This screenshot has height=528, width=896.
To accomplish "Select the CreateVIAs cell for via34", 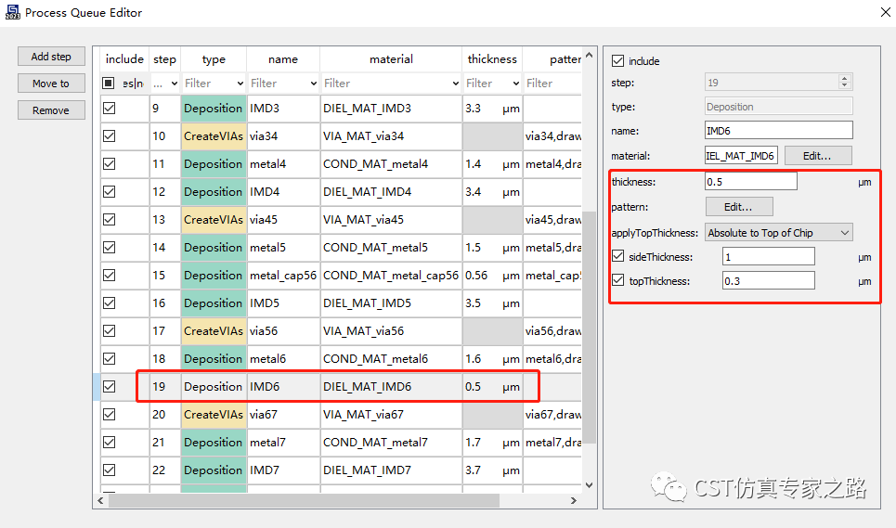I will tap(214, 135).
